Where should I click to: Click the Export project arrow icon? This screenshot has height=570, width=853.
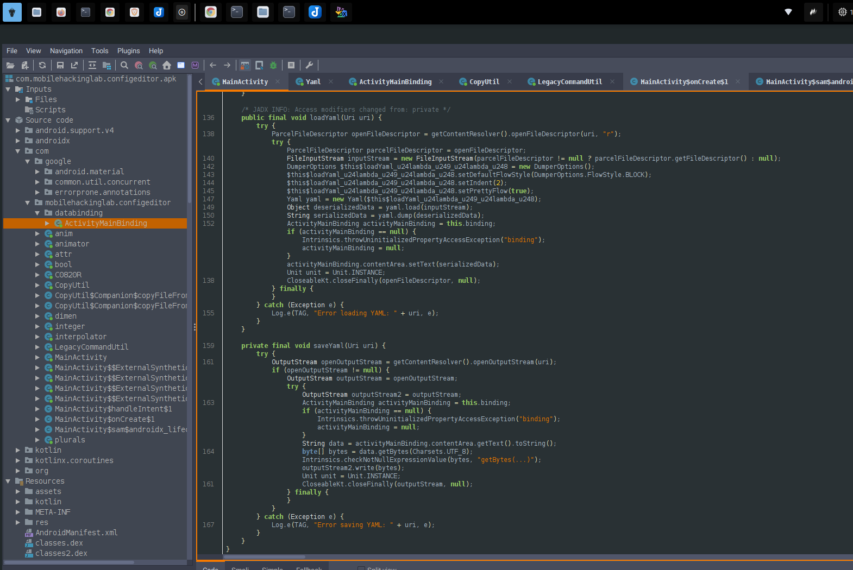pos(74,65)
